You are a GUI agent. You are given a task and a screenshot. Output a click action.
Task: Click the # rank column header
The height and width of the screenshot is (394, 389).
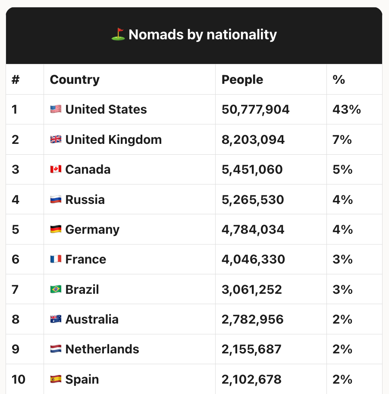(x=16, y=79)
